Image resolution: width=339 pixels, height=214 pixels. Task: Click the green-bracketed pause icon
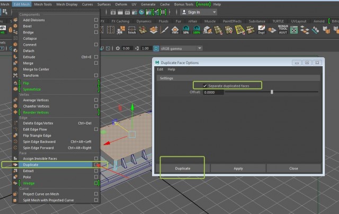pyautogui.click(x=163, y=12)
